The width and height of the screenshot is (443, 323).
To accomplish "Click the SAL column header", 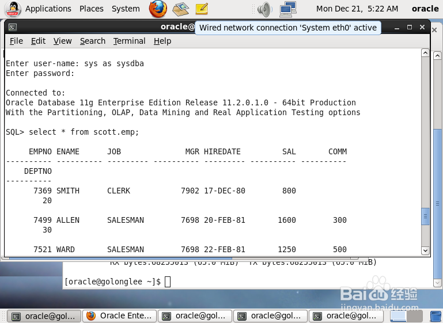I will click(x=289, y=151).
